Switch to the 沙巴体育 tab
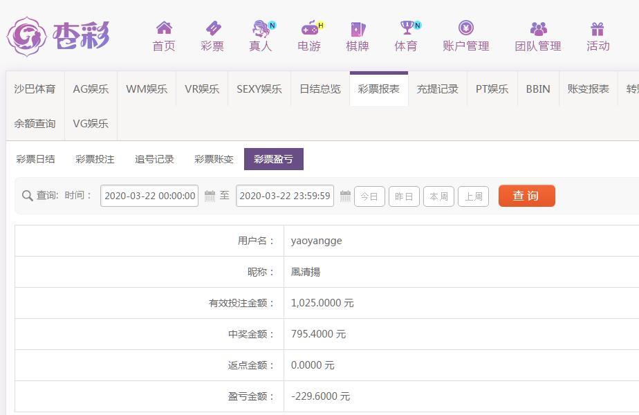The image size is (639, 415). (35, 89)
